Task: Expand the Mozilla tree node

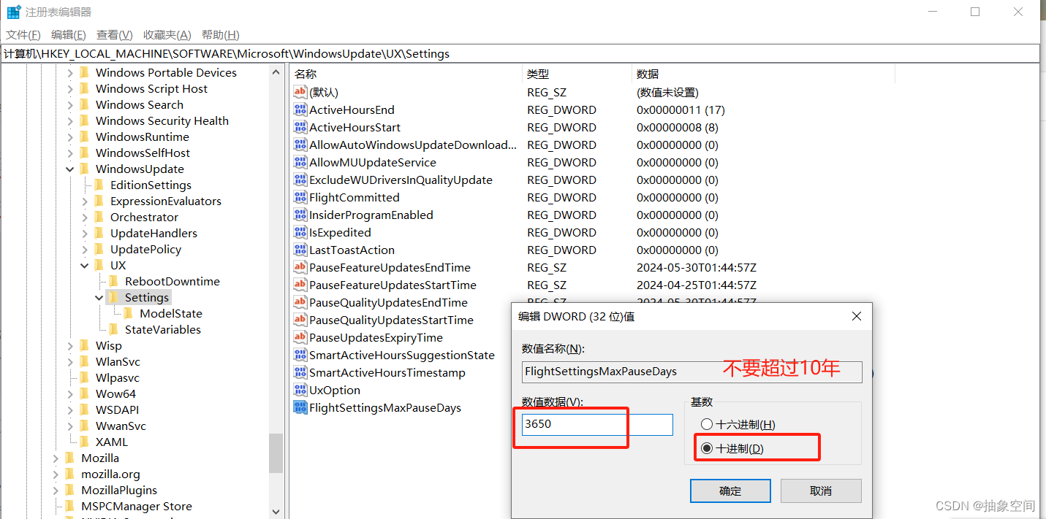Action: tap(56, 458)
